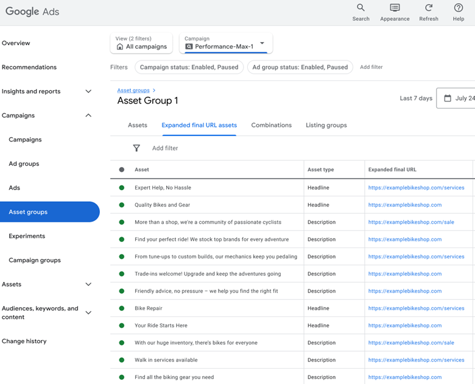This screenshot has width=475, height=384.
Task: Click the calendar icon beside July 24
Action: (x=448, y=98)
